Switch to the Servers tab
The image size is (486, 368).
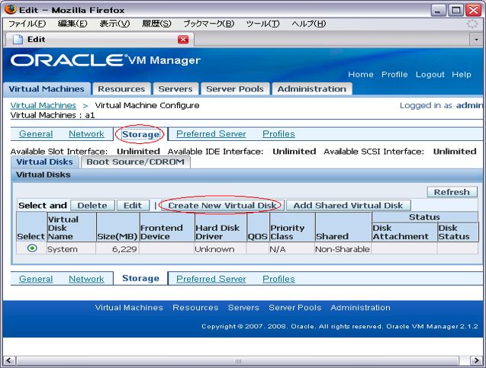(x=175, y=89)
